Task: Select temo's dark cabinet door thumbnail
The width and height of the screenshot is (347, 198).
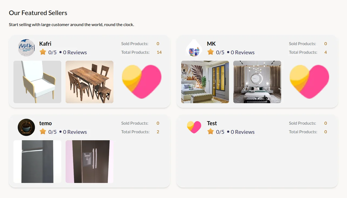Action: click(x=37, y=161)
